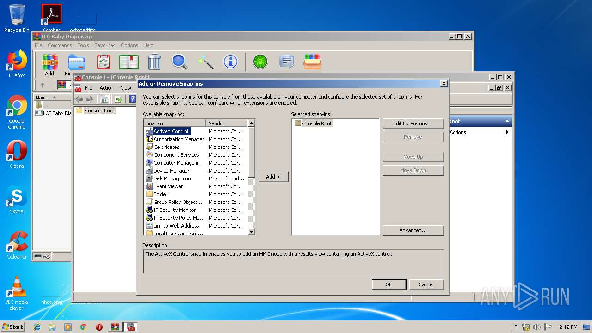Open Recycle Bin on desktop
Viewport: 592px width, 333px height.
tap(17, 18)
